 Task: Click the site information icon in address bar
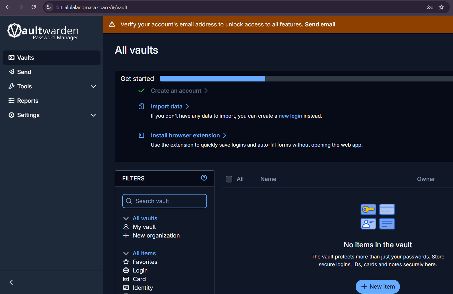[x=49, y=7]
